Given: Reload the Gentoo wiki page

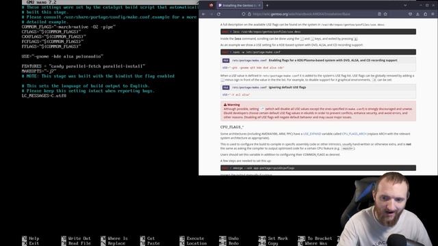Looking at the screenshot, I should click(219, 14).
